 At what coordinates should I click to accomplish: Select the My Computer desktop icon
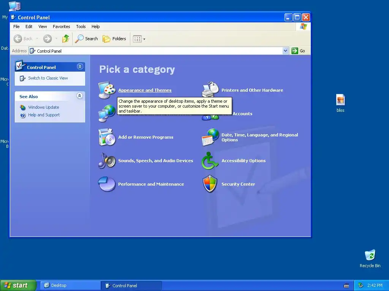pyautogui.click(x=14, y=6)
